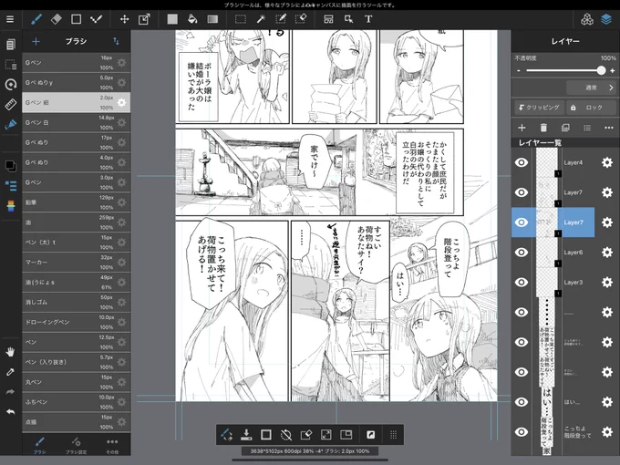This screenshot has width=620, height=465.
Task: Open the color palette icon in left sidebar
Action: (11, 206)
